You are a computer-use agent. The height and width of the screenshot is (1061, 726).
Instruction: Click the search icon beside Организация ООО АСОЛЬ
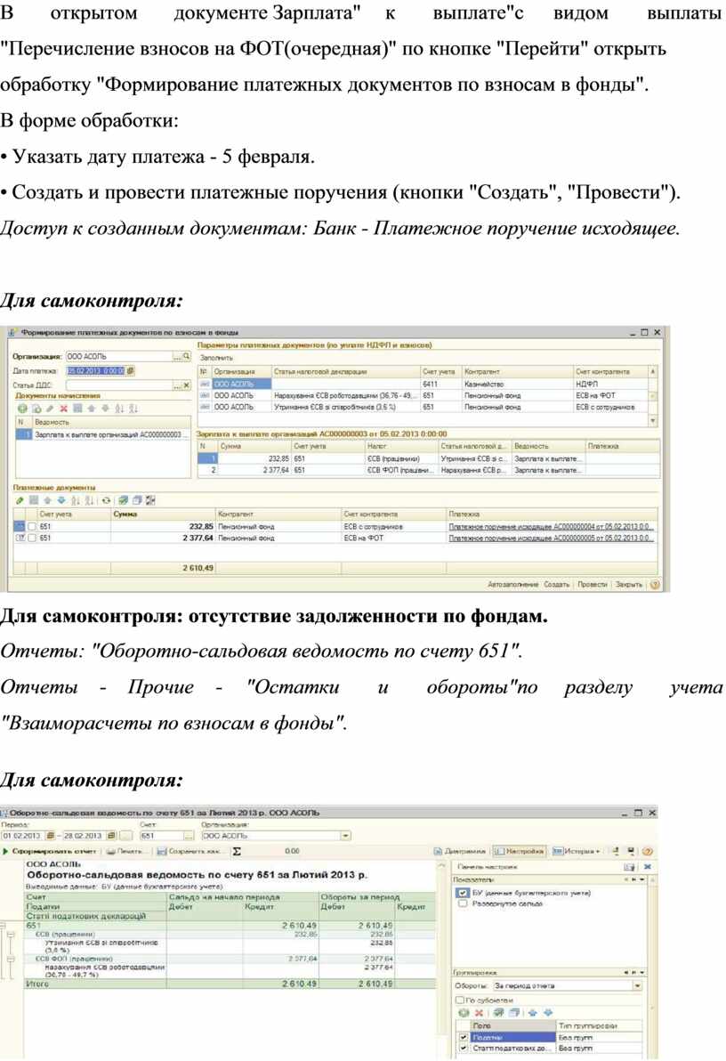[x=187, y=356]
